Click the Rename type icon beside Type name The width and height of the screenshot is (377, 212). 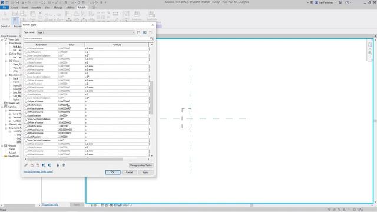tap(145, 32)
